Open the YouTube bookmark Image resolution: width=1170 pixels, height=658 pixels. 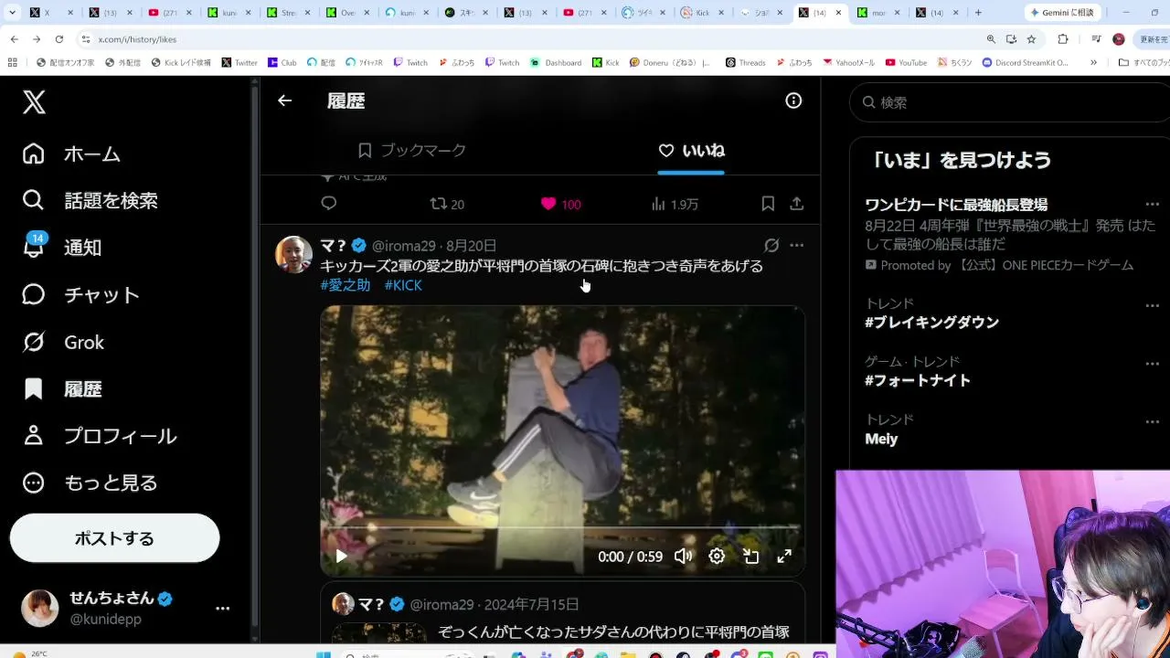906,63
